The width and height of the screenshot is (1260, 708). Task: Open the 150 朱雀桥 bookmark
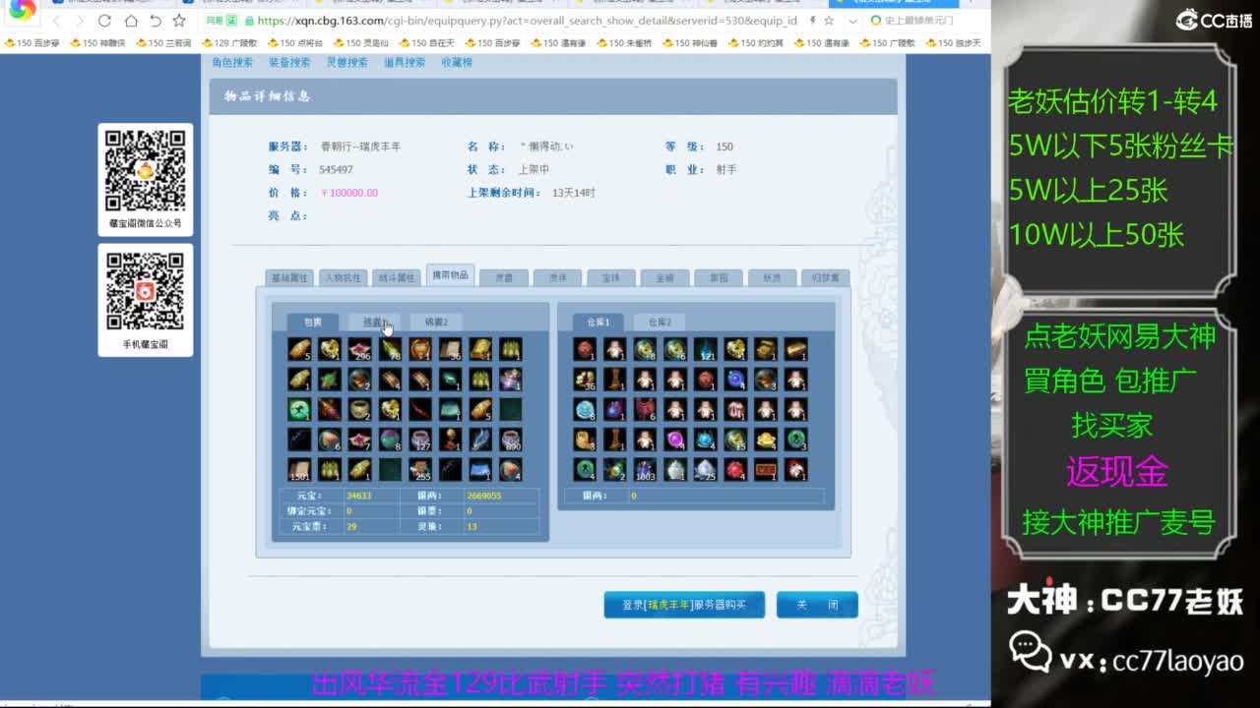point(624,43)
